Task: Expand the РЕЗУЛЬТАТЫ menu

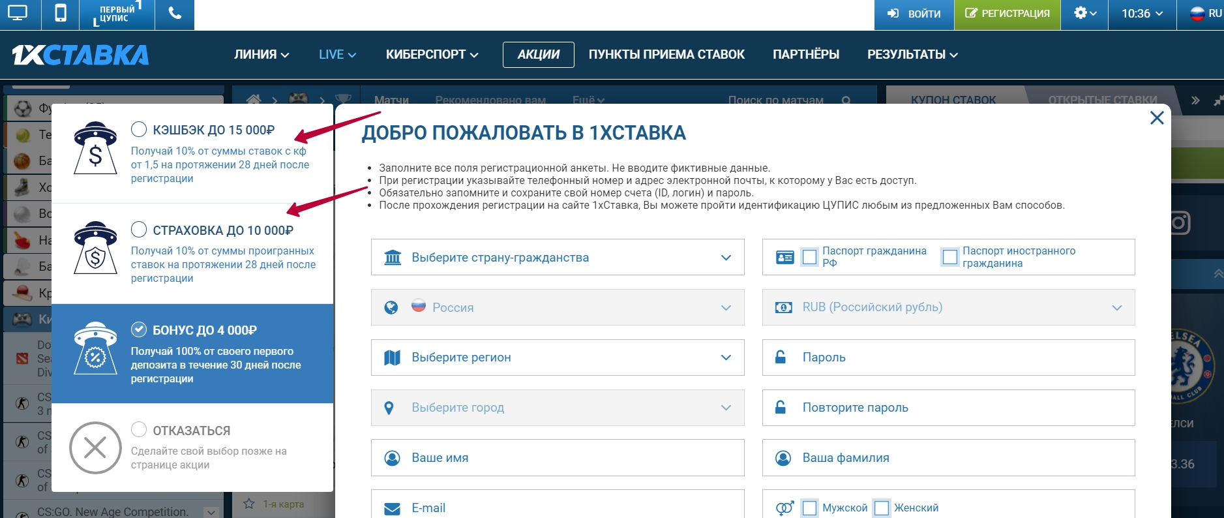Action: [912, 55]
